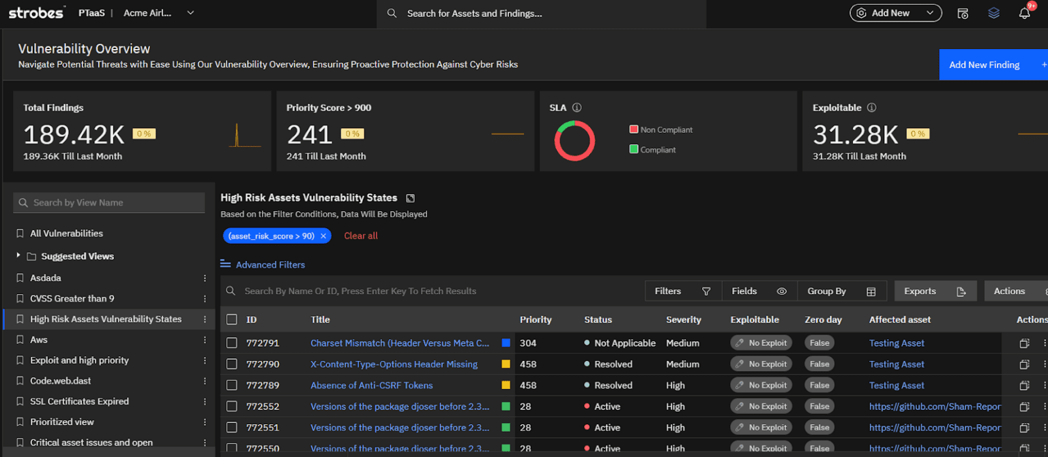Select the All Vulnerabilities view
Image resolution: width=1048 pixels, height=457 pixels.
tap(65, 233)
